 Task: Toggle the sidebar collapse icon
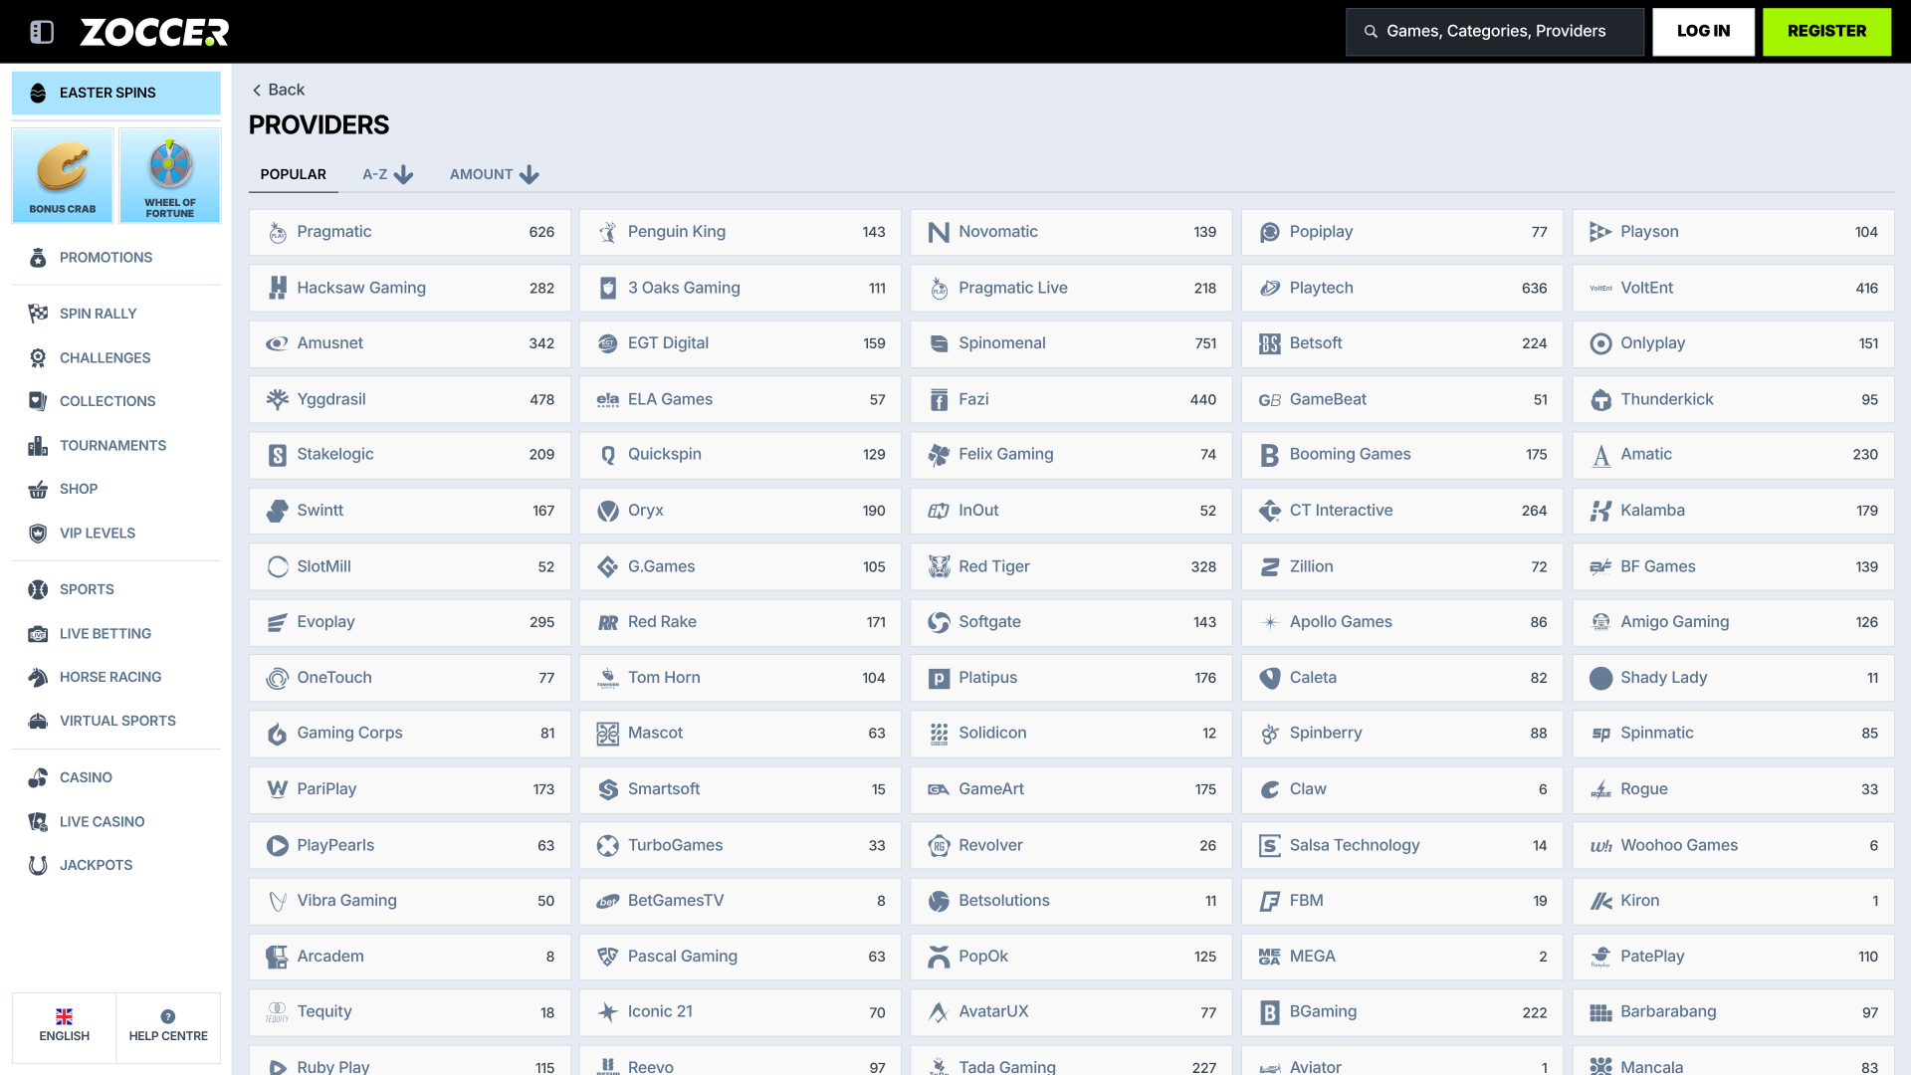[x=42, y=32]
